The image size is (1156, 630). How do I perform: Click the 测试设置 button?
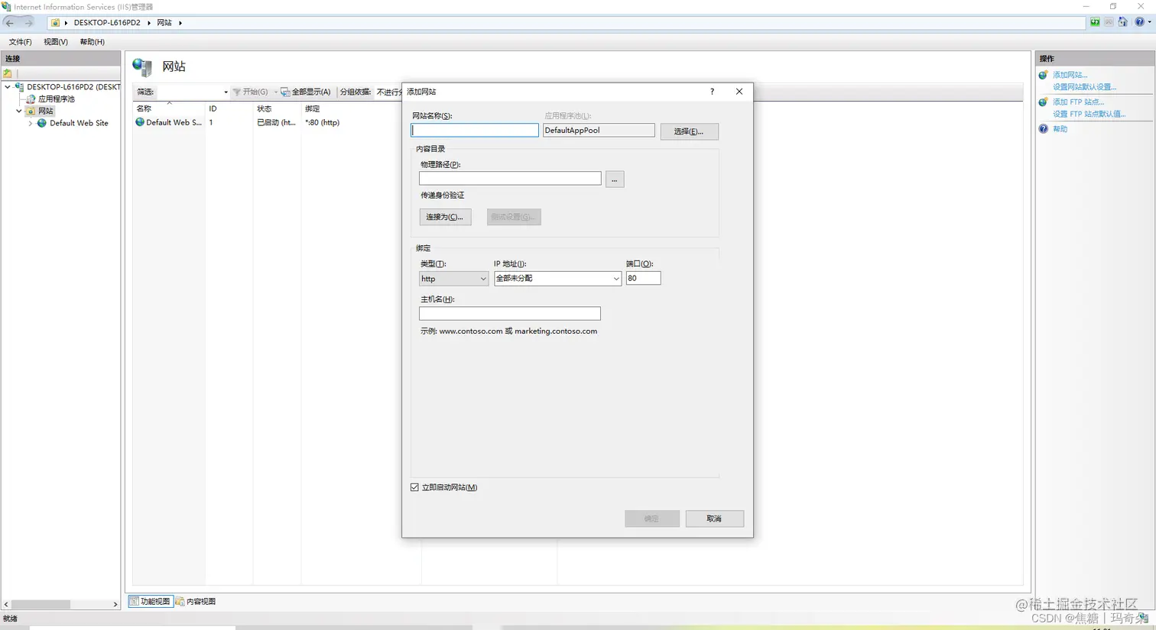pyautogui.click(x=514, y=217)
